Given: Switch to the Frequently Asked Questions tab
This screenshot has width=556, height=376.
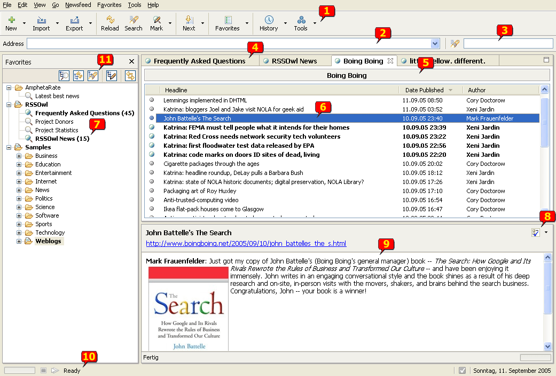Looking at the screenshot, I should pos(199,61).
